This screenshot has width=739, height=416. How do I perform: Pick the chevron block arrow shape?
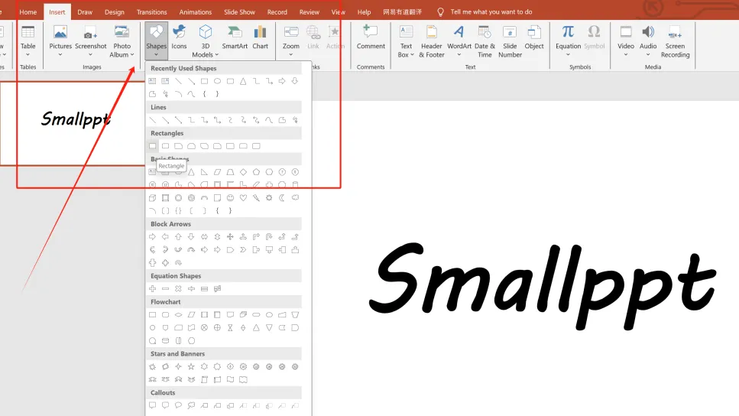[243, 249]
